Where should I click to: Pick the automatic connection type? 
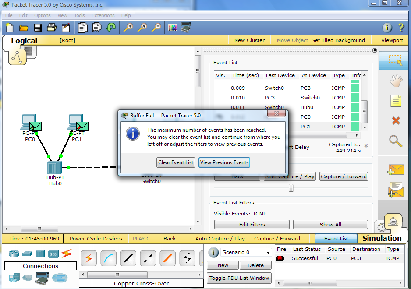(x=89, y=258)
